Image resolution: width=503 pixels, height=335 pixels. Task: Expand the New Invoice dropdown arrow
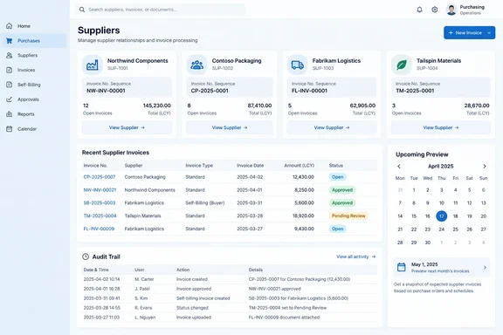(x=489, y=32)
